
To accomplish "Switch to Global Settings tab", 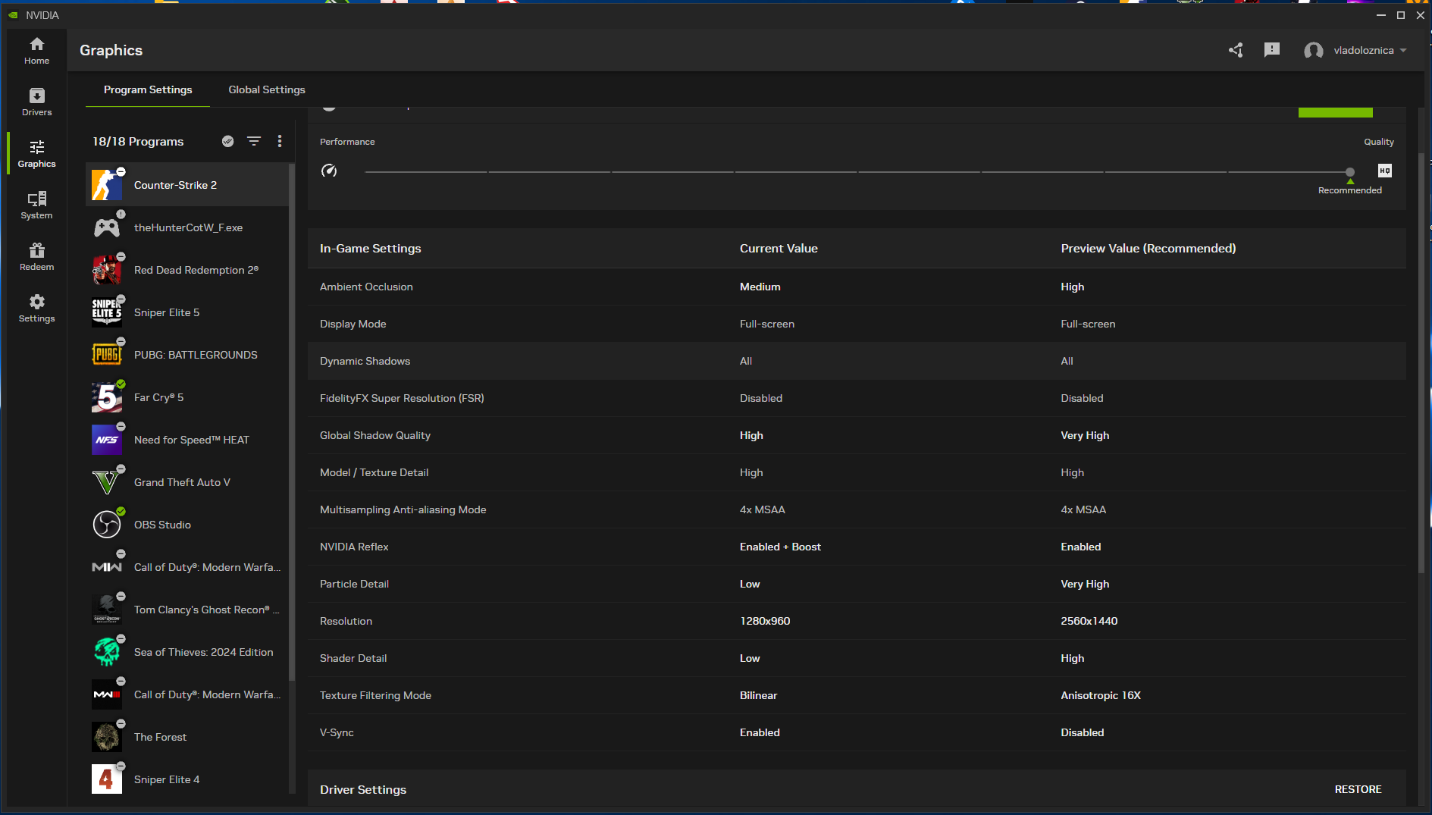I will 267,89.
